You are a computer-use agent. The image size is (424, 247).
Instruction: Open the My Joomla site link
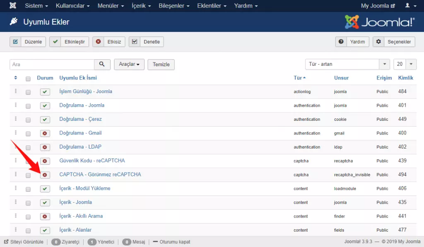pyautogui.click(x=378, y=6)
